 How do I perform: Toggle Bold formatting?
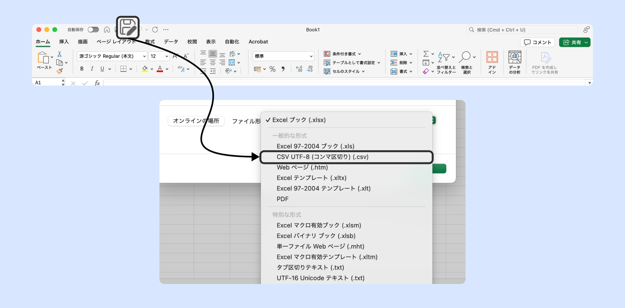tap(82, 69)
